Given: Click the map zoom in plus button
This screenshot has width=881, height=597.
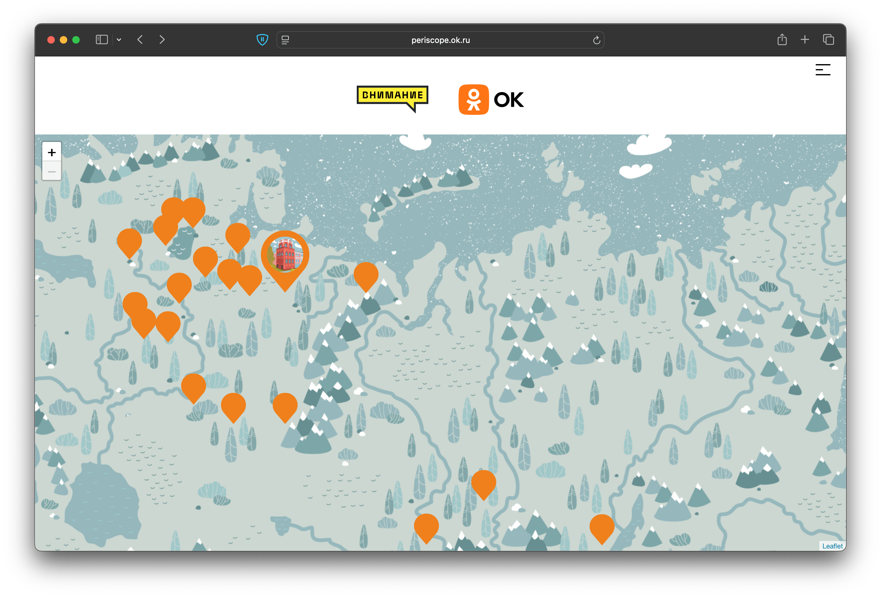Looking at the screenshot, I should coord(52,153).
